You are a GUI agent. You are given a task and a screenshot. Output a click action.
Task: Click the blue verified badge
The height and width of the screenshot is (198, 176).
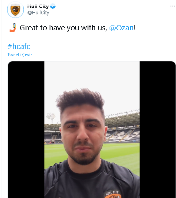[x=53, y=6]
